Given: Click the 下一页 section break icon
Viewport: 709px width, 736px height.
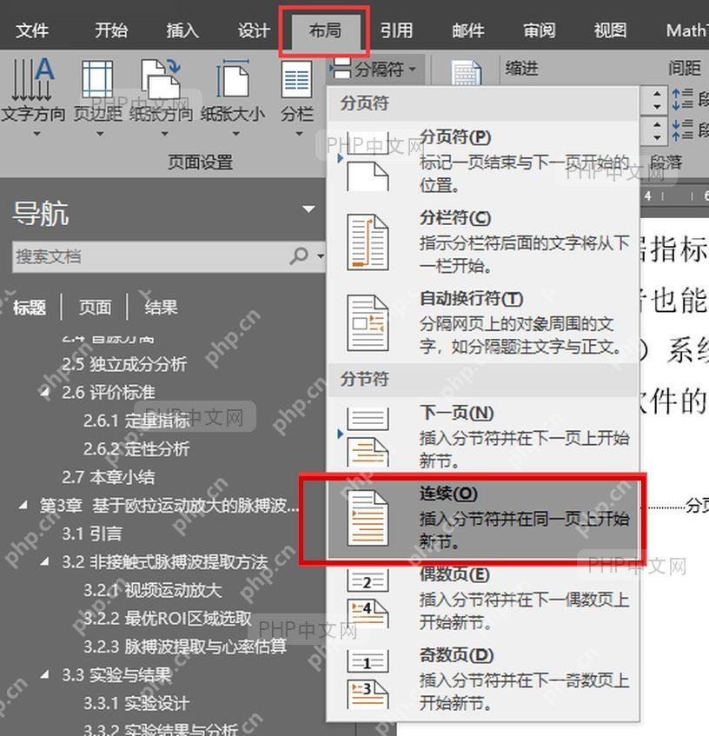Looking at the screenshot, I should (x=368, y=437).
